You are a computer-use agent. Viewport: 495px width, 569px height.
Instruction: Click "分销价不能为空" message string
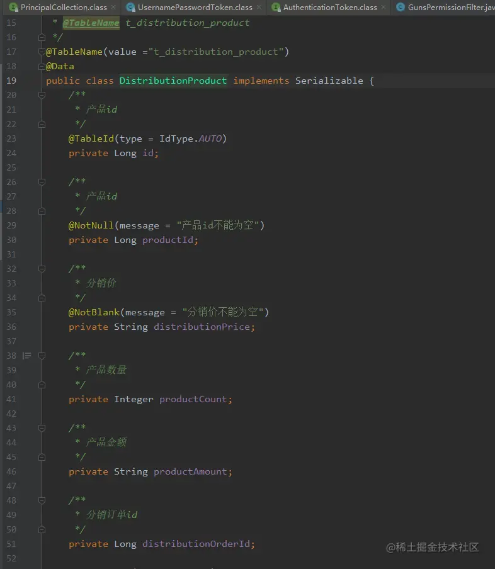point(222,312)
